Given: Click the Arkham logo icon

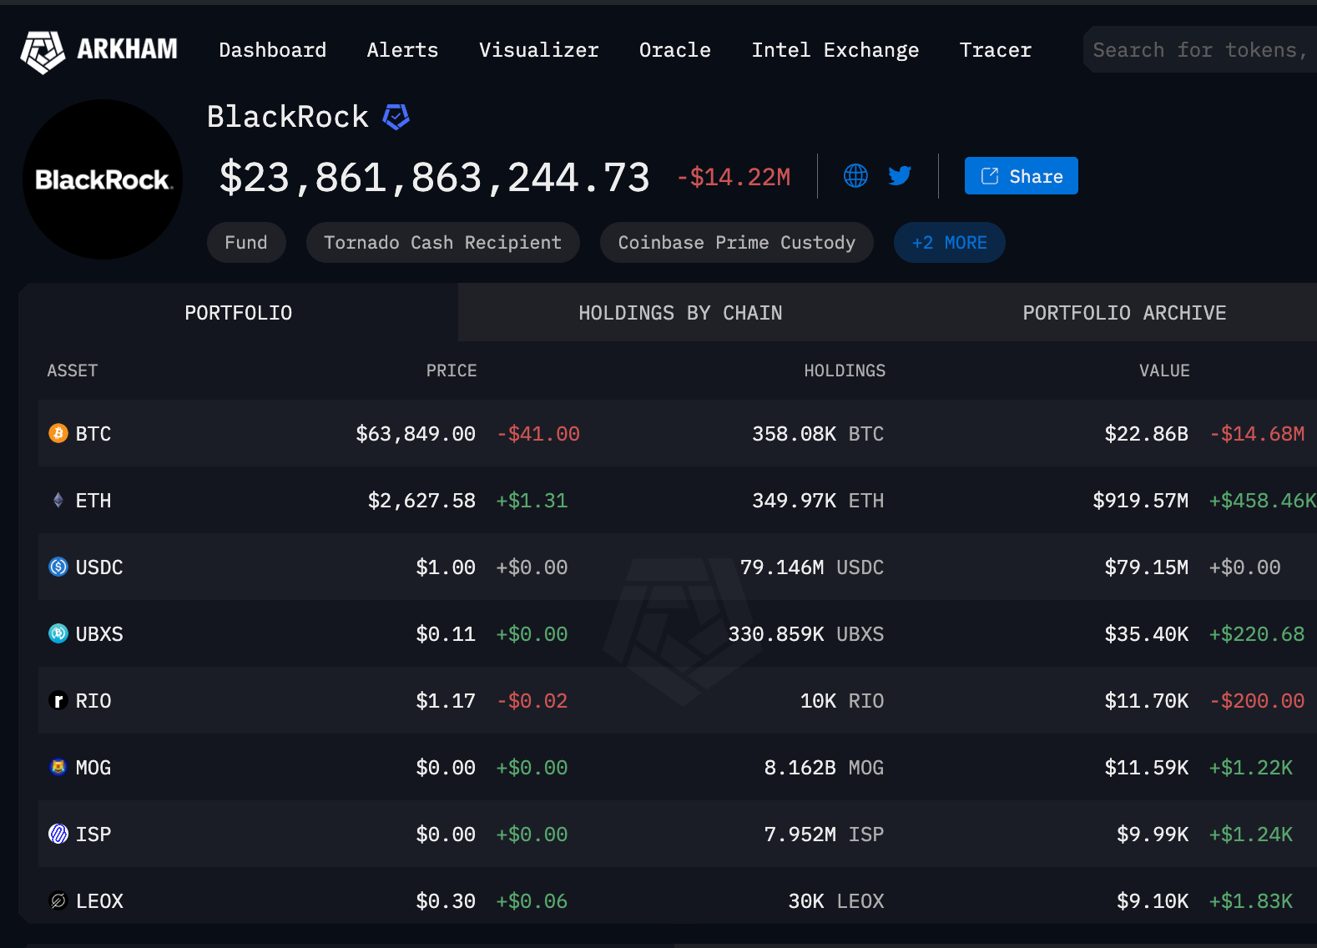Looking at the screenshot, I should pos(43,52).
